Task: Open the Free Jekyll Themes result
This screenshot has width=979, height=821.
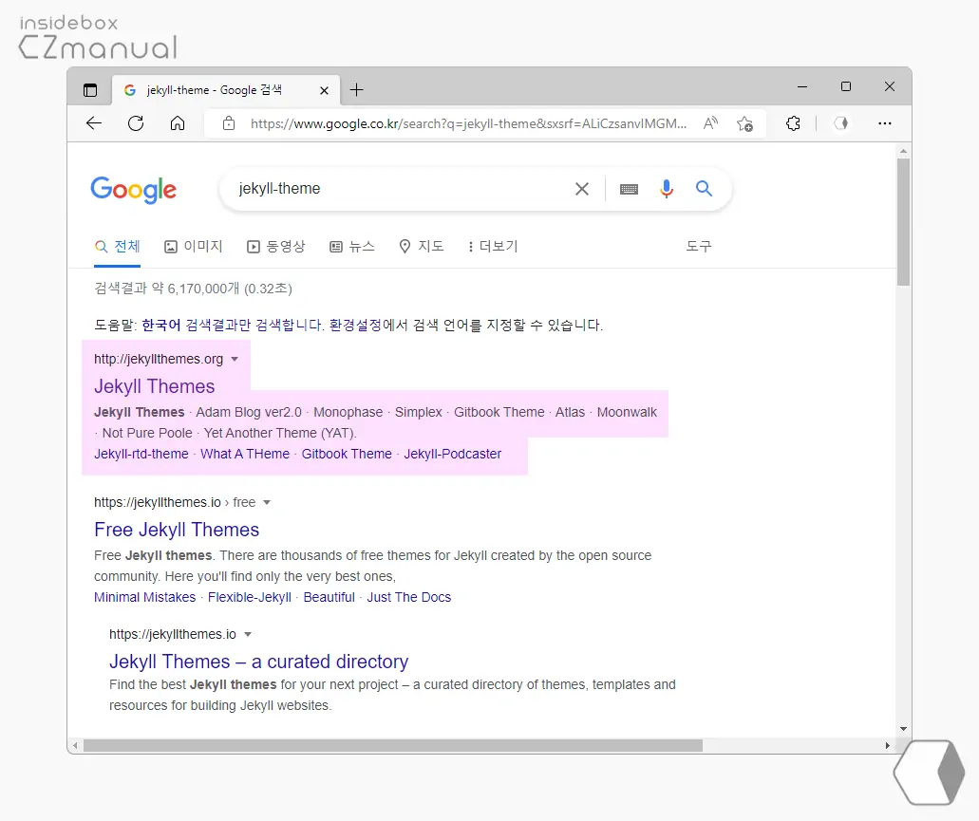Action: [177, 530]
